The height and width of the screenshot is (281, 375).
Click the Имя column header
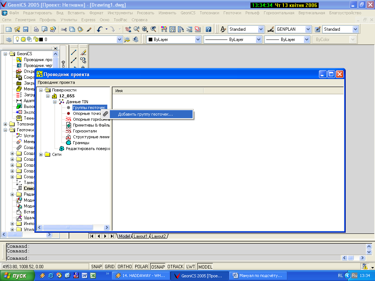pyautogui.click(x=158, y=91)
